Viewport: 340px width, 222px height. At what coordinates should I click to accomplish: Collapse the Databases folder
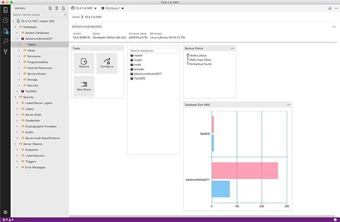click(15, 27)
